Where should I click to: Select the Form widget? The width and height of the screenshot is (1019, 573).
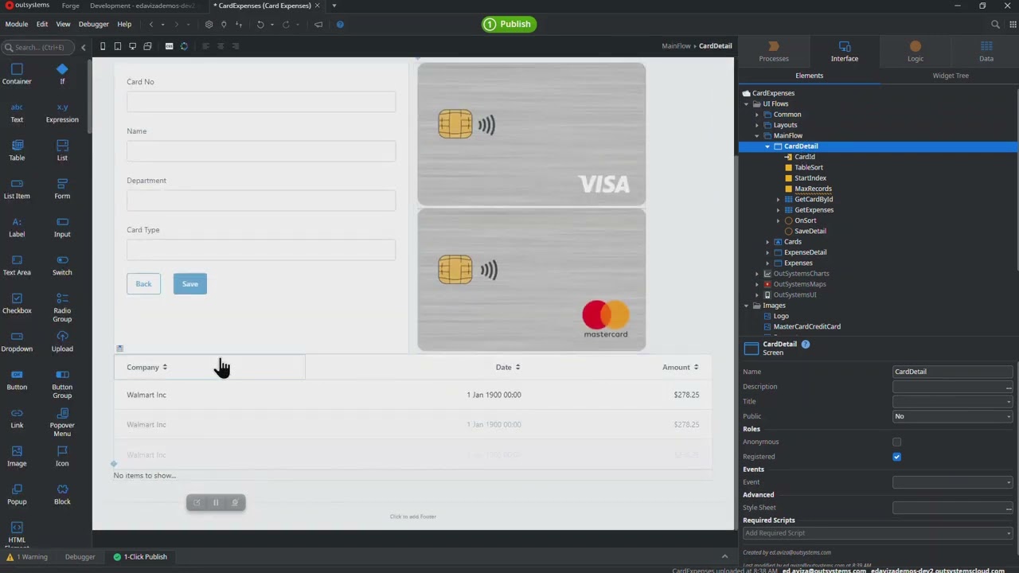[x=62, y=189]
